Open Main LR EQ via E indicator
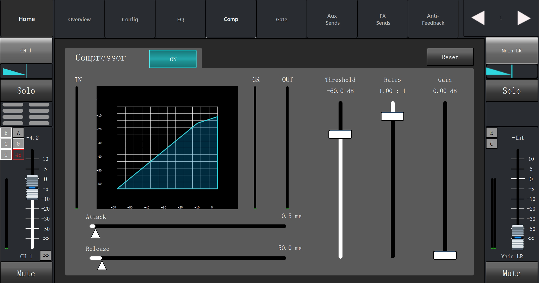The image size is (539, 283). 492,133
